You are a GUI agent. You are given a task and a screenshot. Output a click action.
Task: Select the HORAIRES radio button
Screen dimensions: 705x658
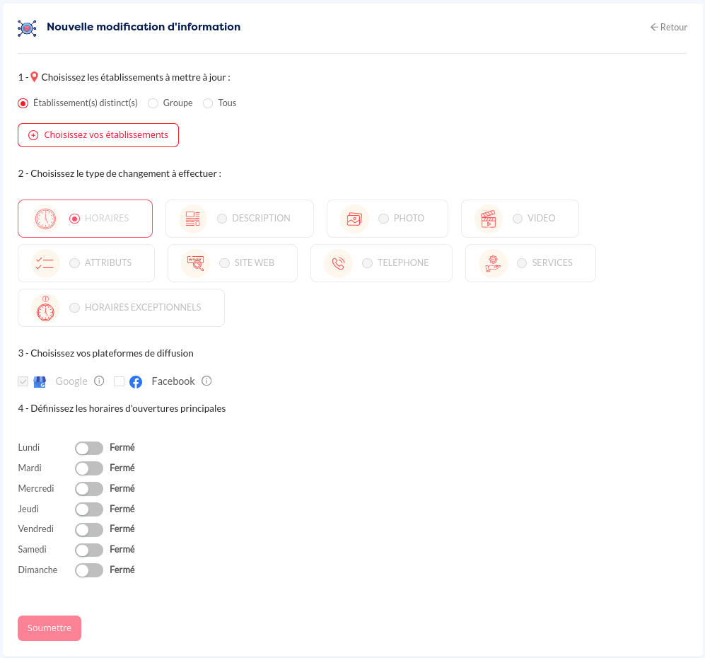click(x=75, y=219)
